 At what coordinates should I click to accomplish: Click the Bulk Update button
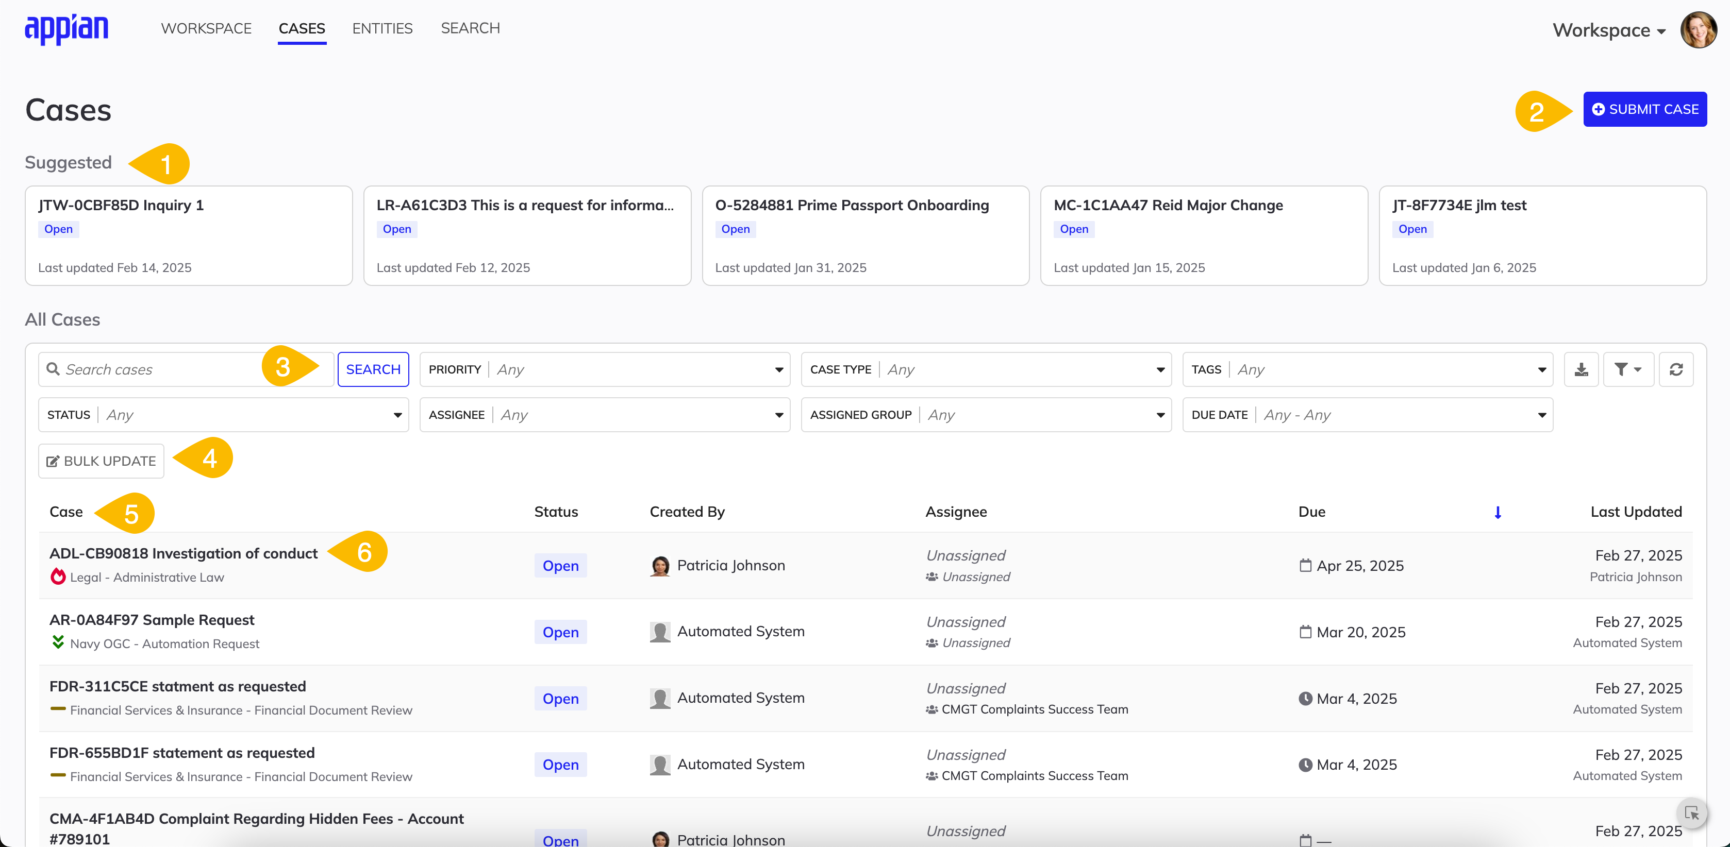pyautogui.click(x=101, y=461)
